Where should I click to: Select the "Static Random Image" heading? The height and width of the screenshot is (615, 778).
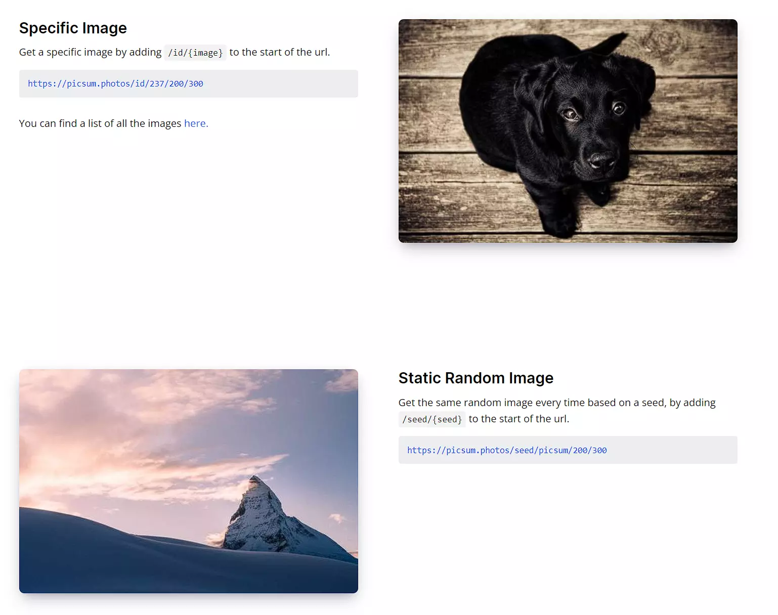click(476, 378)
